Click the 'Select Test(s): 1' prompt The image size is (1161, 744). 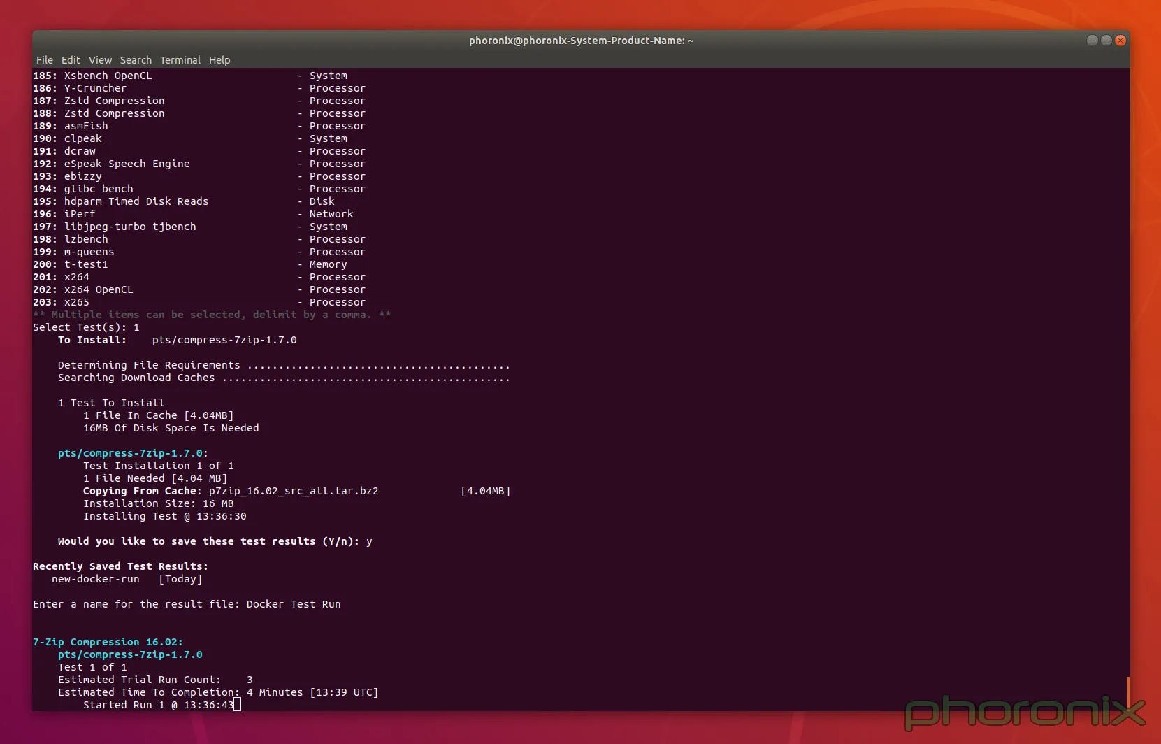click(x=86, y=327)
